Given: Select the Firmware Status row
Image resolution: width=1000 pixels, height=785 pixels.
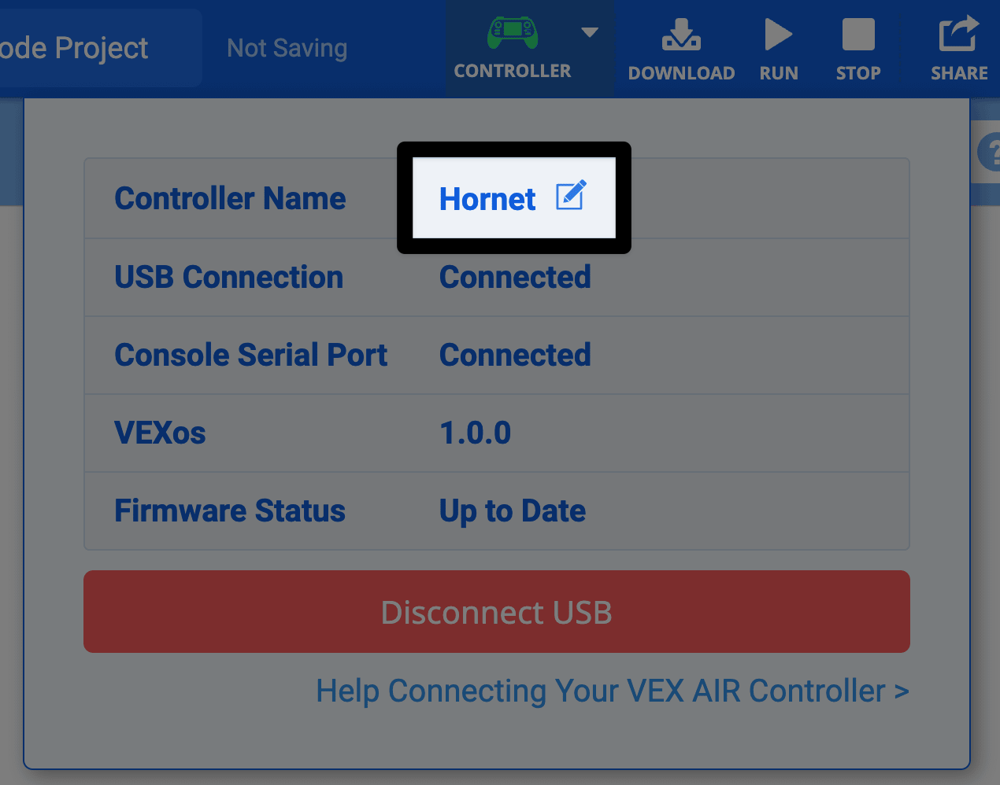Looking at the screenshot, I should [496, 511].
